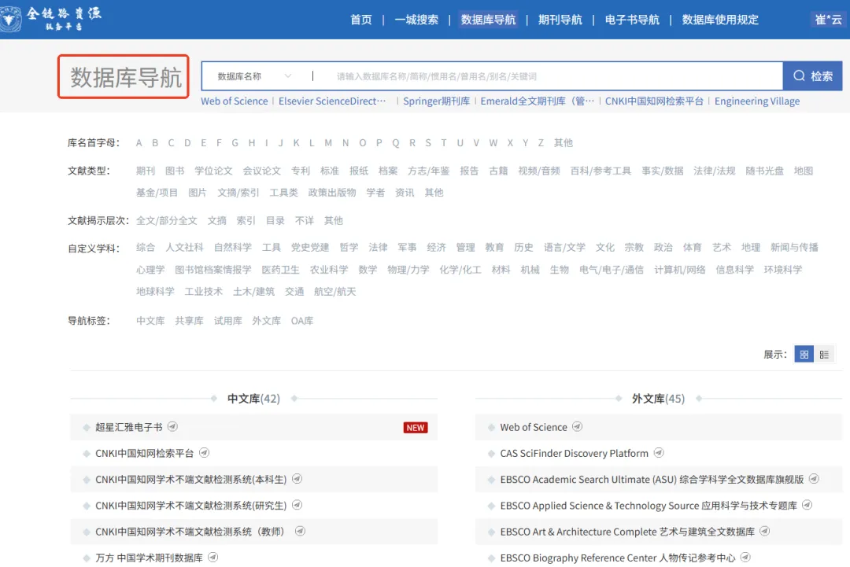Open EBSCO Biography Reference Center entry

point(618,558)
